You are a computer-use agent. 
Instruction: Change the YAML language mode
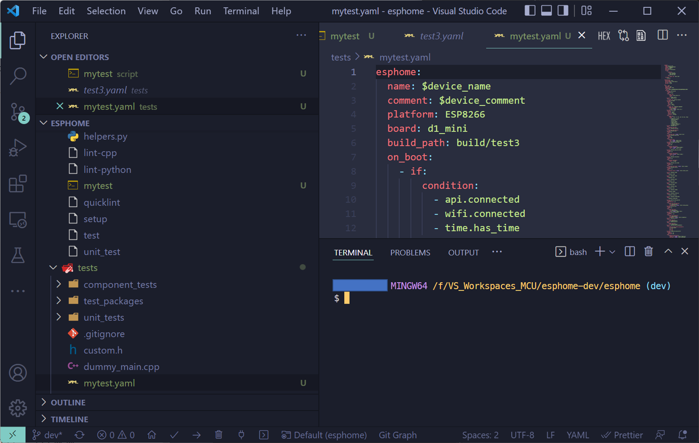tap(578, 435)
